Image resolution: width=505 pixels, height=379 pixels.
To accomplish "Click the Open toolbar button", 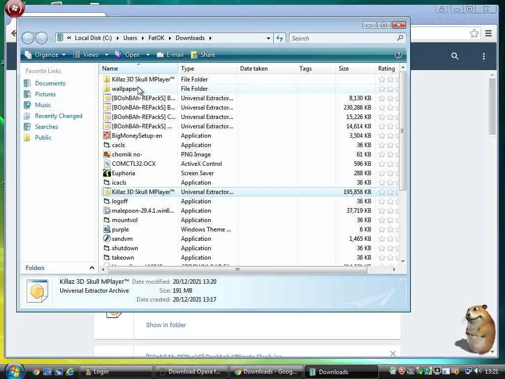I will click(128, 55).
